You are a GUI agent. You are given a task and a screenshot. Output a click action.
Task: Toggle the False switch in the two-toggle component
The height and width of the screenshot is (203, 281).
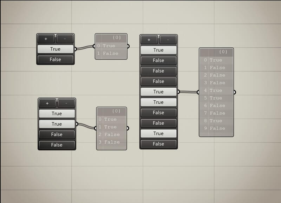pyautogui.click(x=55, y=60)
